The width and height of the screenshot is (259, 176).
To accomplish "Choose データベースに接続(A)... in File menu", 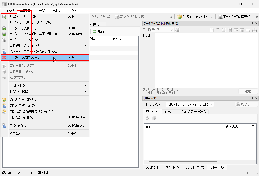I will [x=45, y=40].
